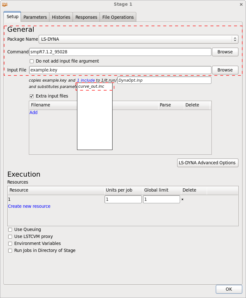246x298 pixels.
Task: Click the LS-OPT icon in title bar
Action: [x=5, y=4]
